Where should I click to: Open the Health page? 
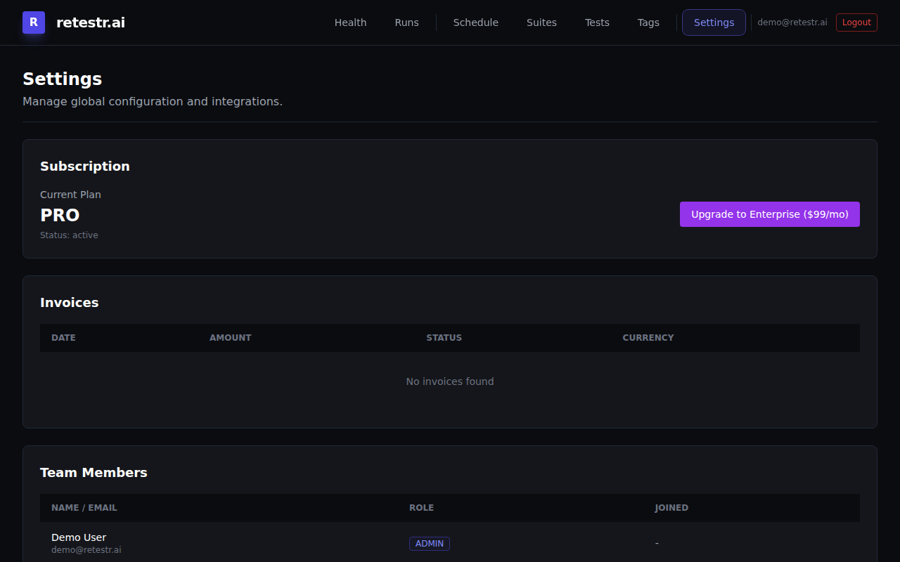pyautogui.click(x=350, y=22)
